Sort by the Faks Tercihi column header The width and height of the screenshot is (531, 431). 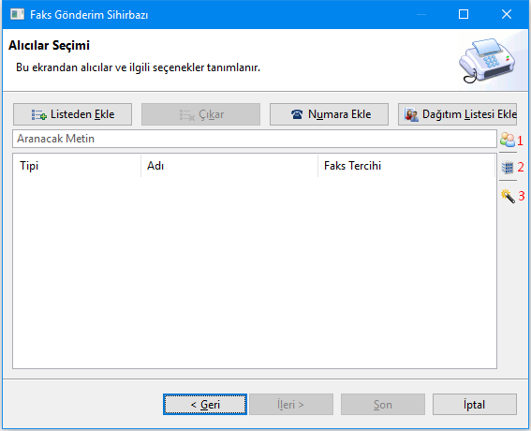tap(406, 166)
